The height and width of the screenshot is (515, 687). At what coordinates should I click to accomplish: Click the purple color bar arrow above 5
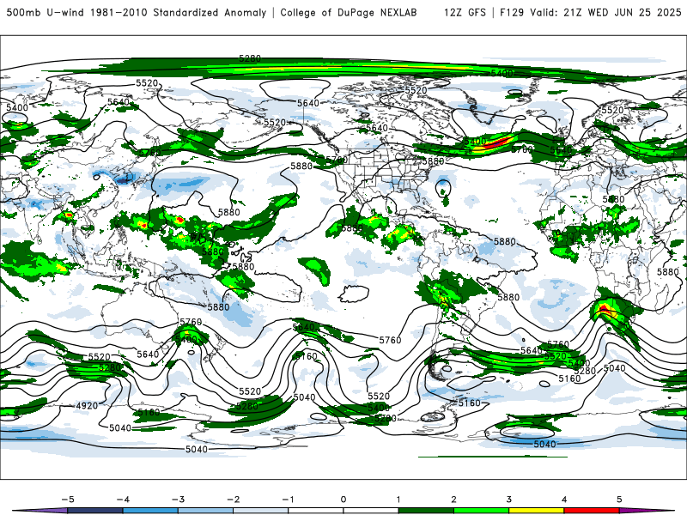coord(647,511)
